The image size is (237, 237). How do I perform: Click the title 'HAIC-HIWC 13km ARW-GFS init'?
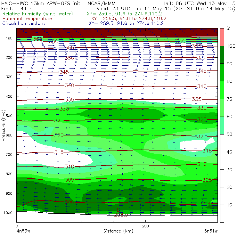click(41, 4)
